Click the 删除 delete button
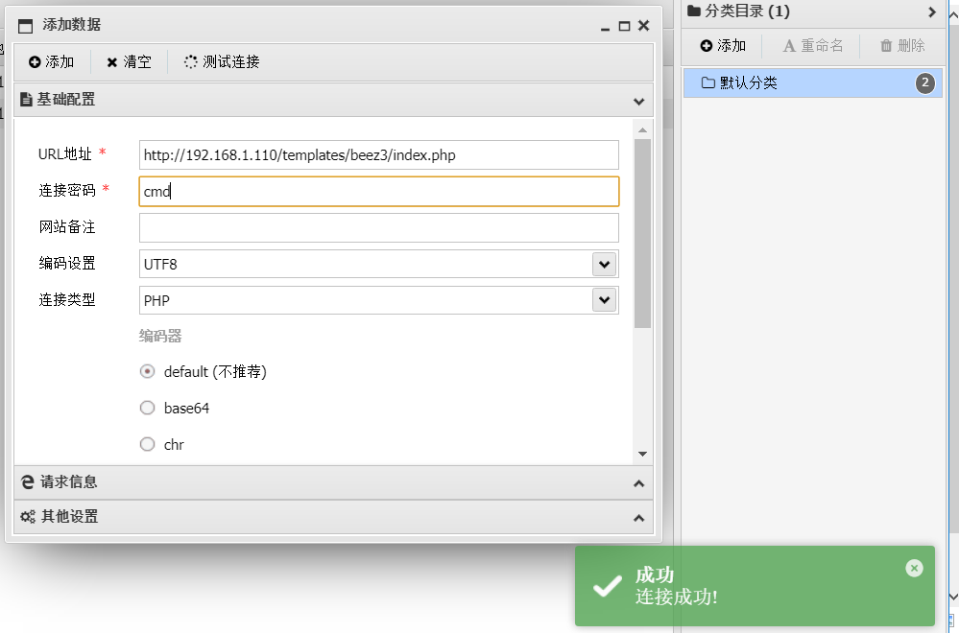Viewport: 959px width, 633px height. point(902,46)
